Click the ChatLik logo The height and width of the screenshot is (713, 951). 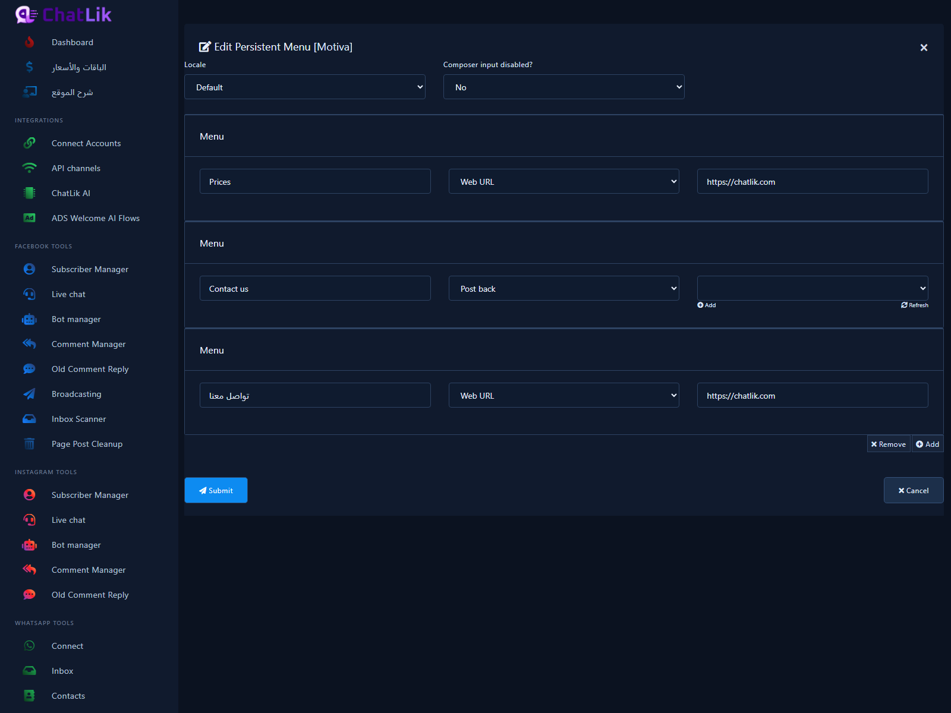(64, 14)
